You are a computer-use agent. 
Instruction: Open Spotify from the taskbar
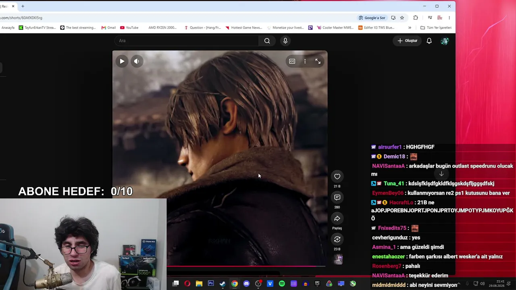click(x=282, y=284)
